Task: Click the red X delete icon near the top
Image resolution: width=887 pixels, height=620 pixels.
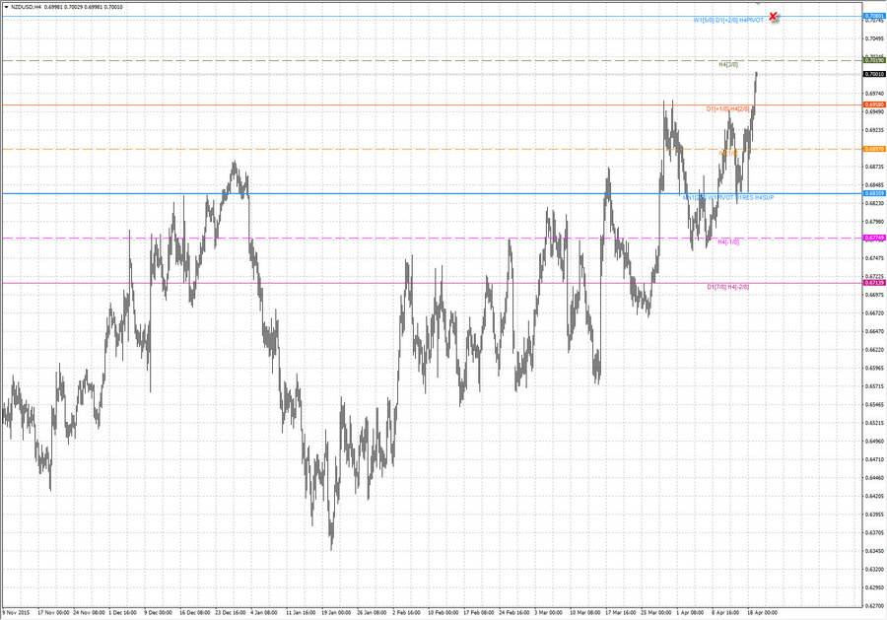Action: [x=773, y=17]
